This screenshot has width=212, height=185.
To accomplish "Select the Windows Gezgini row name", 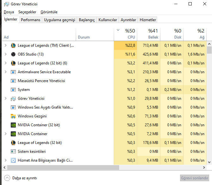I will click(x=32, y=116).
